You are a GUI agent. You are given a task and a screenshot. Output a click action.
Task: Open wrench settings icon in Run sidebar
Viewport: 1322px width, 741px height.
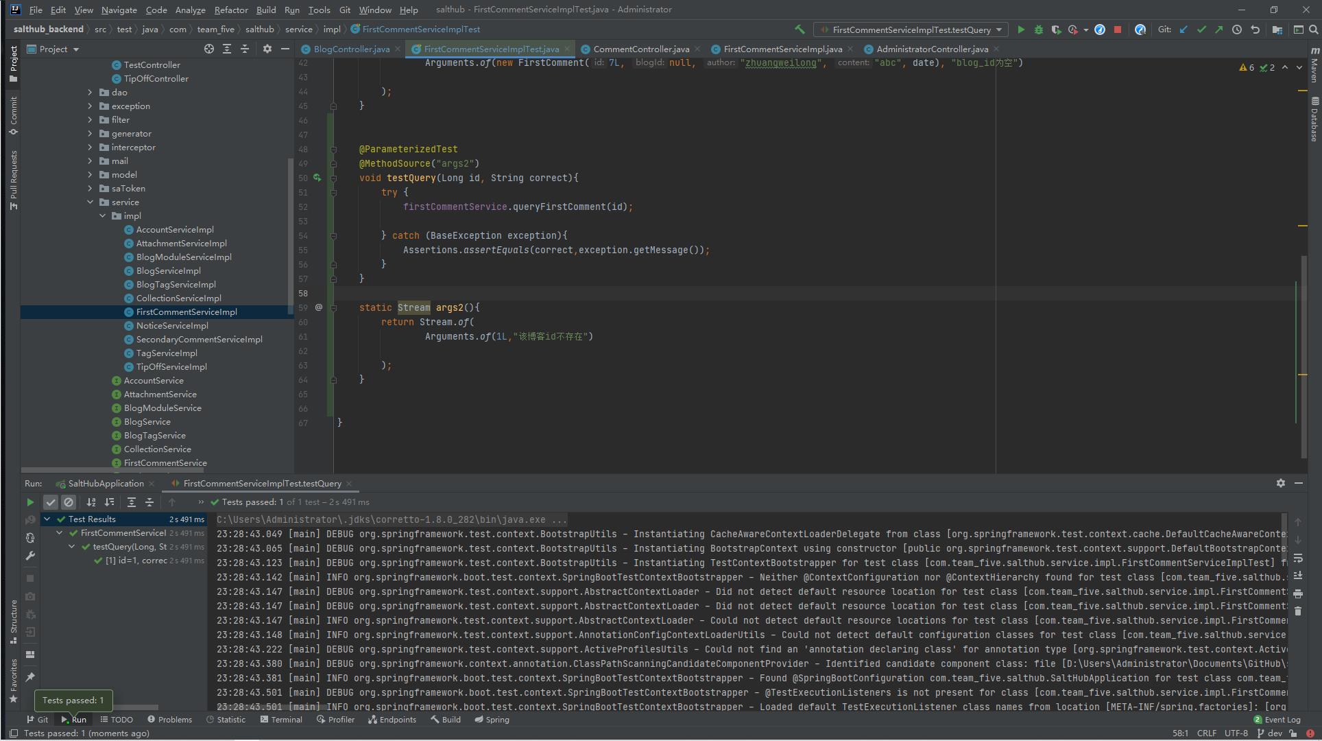pos(30,556)
